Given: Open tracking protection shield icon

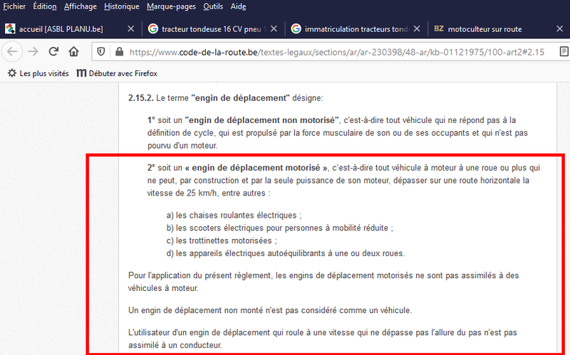Looking at the screenshot, I should click(101, 52).
